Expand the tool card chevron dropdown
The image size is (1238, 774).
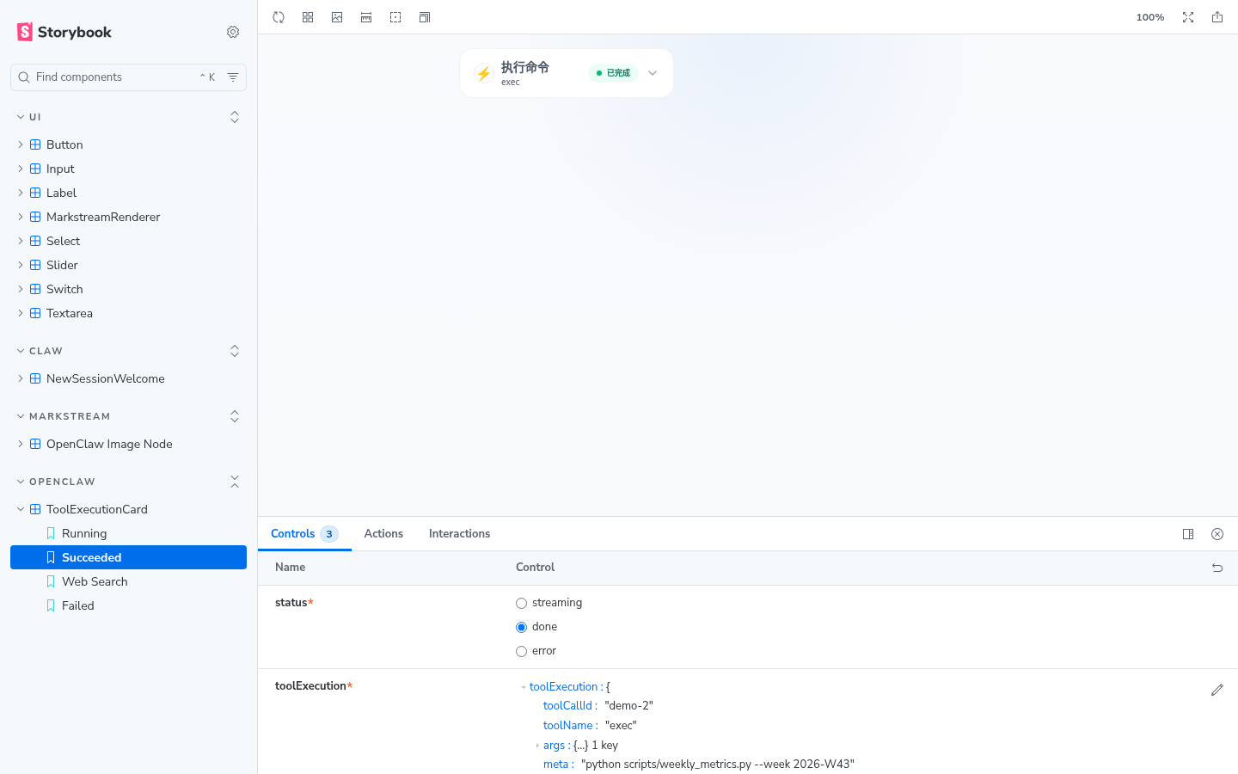653,73
